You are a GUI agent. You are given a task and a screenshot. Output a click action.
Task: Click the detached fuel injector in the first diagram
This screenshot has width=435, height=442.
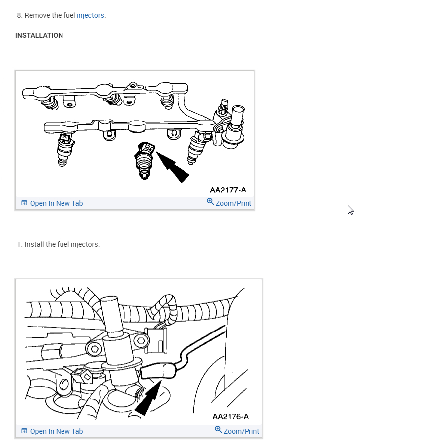point(145,161)
